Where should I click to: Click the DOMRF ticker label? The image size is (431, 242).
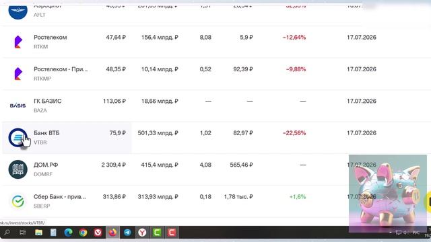tap(43, 174)
